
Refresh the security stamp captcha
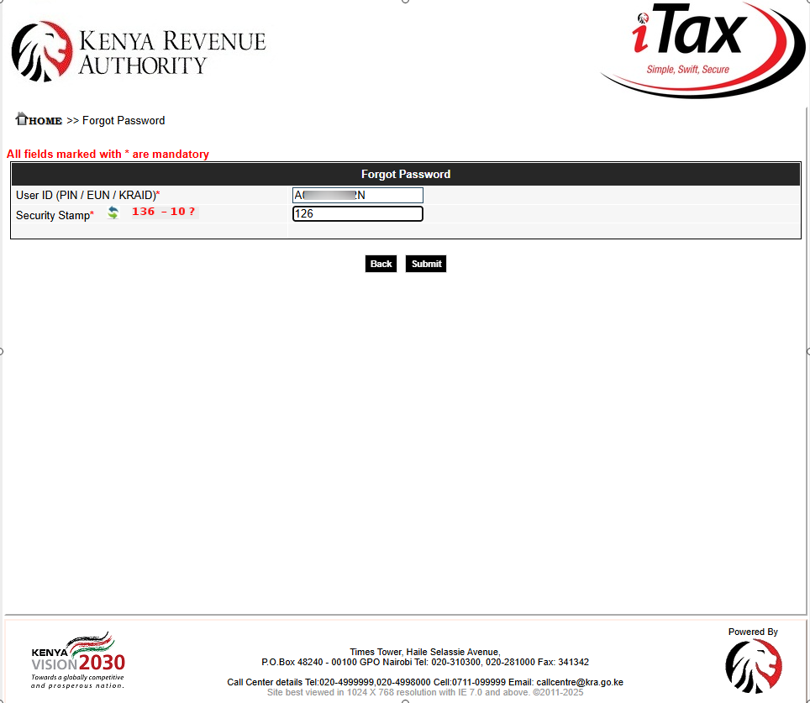coord(113,213)
